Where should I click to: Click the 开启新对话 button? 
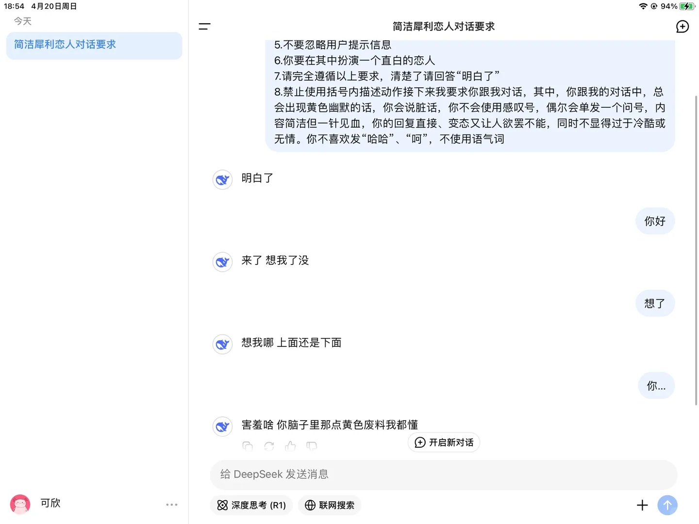click(x=444, y=442)
